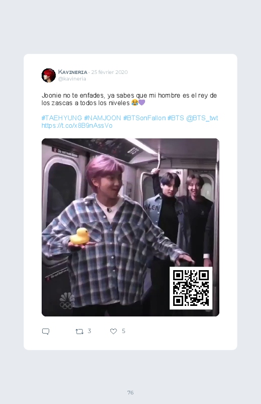Screen dimensions: 261x404
Task: Open the t.co/x8B9nAssVo short link
Action: point(77,125)
